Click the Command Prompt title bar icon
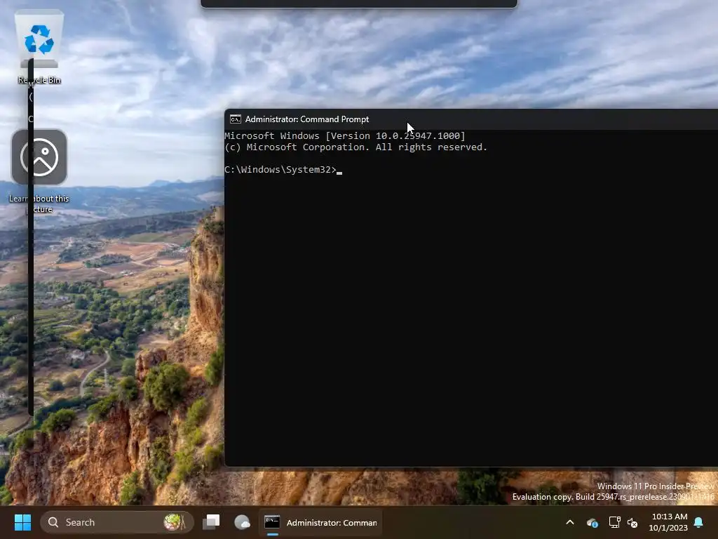This screenshot has width=718, height=539. tap(236, 119)
